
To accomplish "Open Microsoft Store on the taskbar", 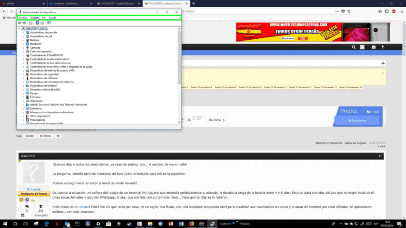I will point(108,223).
